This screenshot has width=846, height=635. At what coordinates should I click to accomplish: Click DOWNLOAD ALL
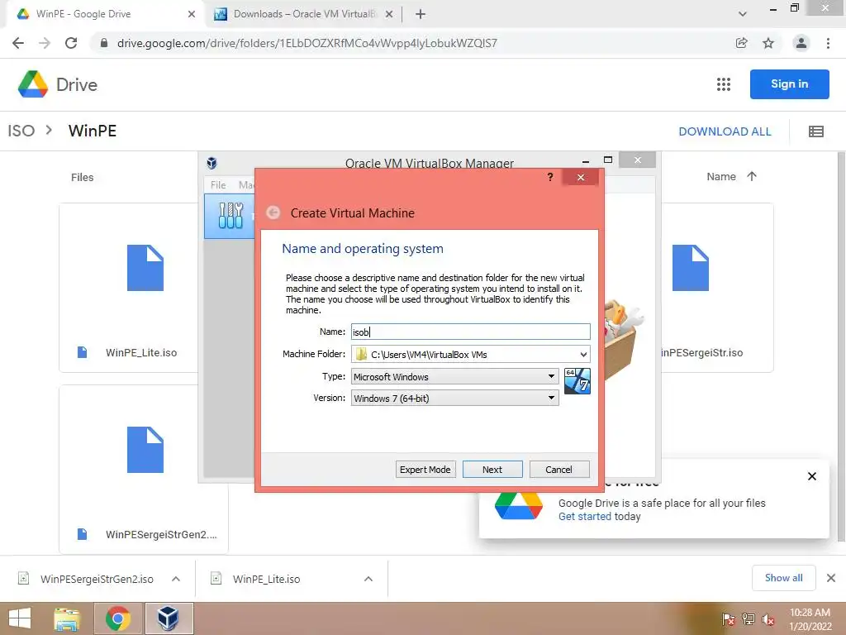click(x=725, y=131)
